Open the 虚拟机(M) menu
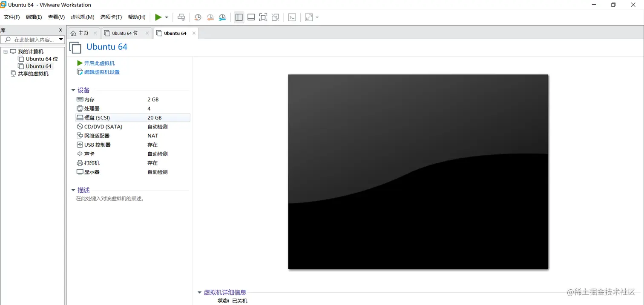 (x=82, y=17)
